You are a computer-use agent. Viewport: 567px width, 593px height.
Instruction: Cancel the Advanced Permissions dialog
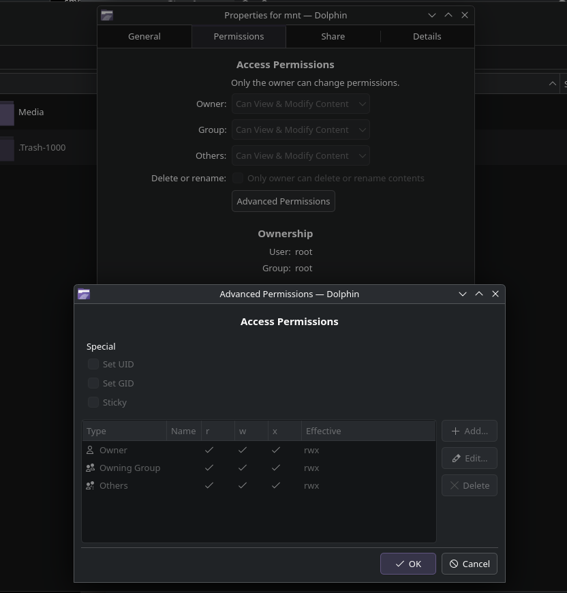(470, 564)
